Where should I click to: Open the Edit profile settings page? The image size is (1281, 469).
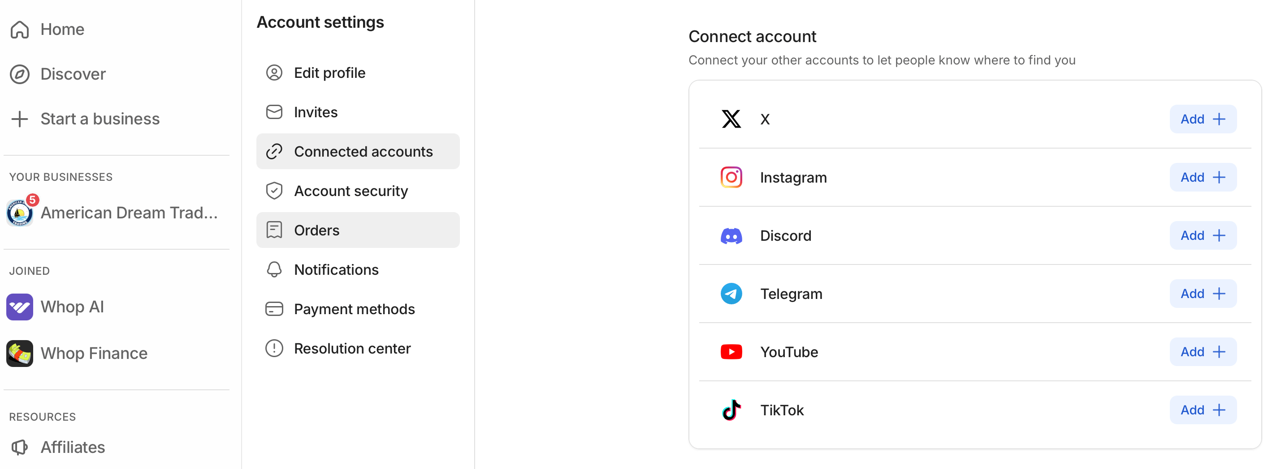tap(358, 73)
